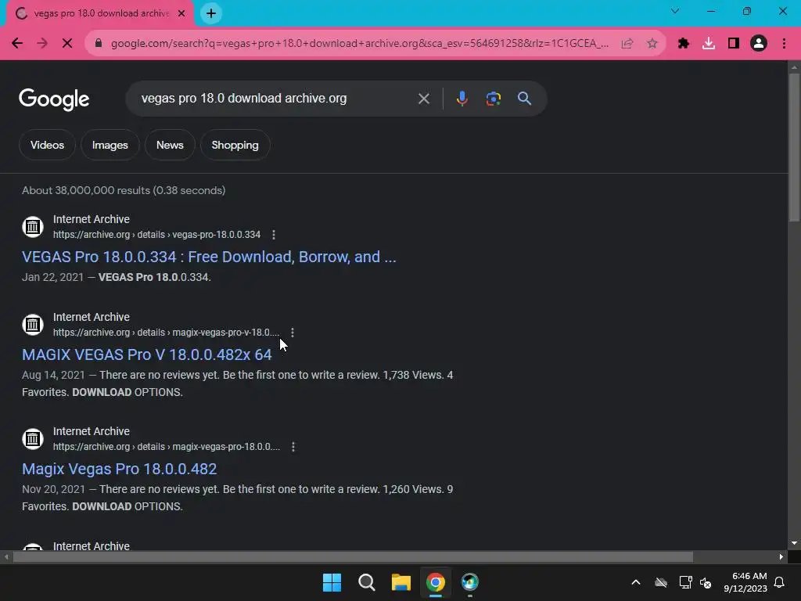
Task: Open the Windows Start menu
Action: pyautogui.click(x=332, y=582)
